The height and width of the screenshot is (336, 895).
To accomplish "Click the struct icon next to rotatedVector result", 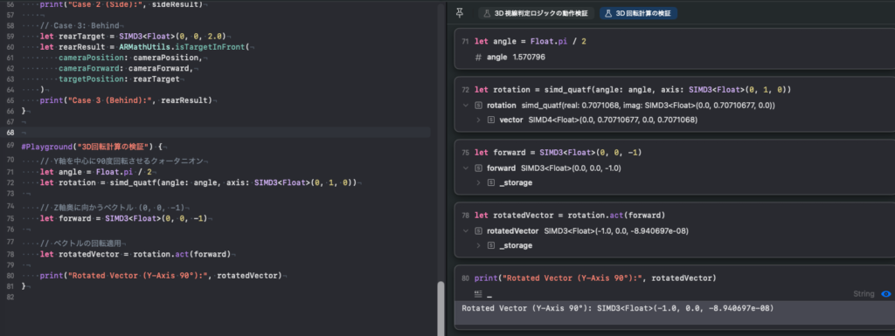I will [478, 231].
